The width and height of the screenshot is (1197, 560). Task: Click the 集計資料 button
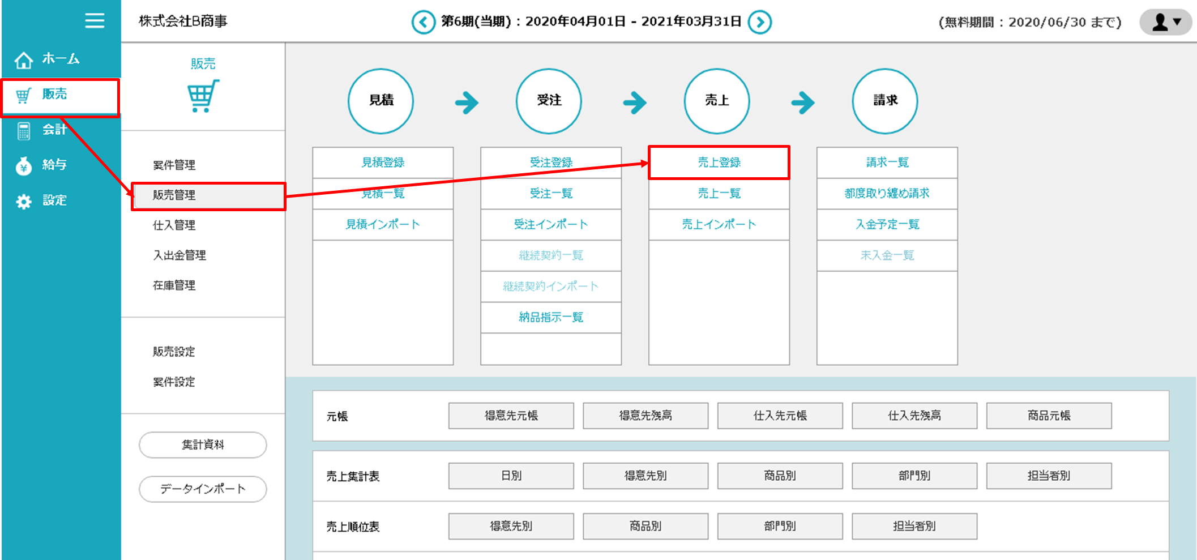(203, 445)
